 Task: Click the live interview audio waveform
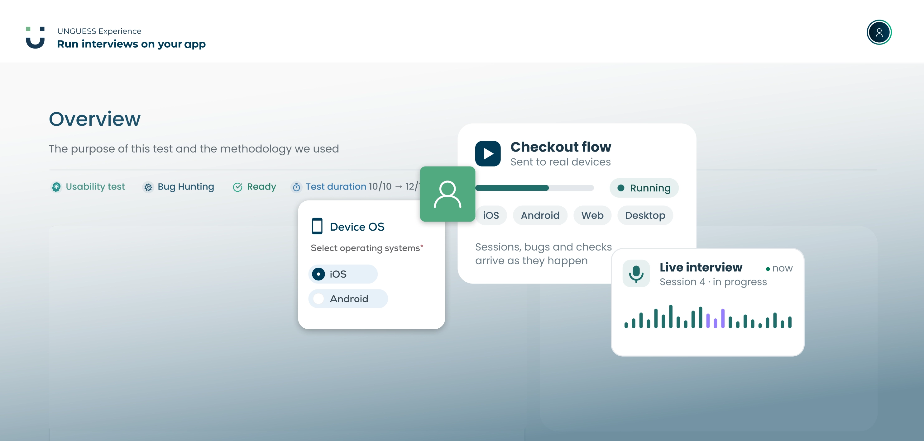click(708, 316)
